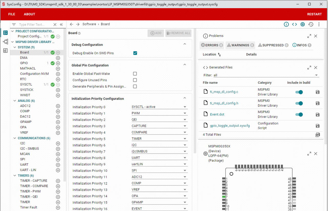This screenshot has width=328, height=211.
Task: Save the ti_msp_dl_config.c file
Action: coord(317,92)
